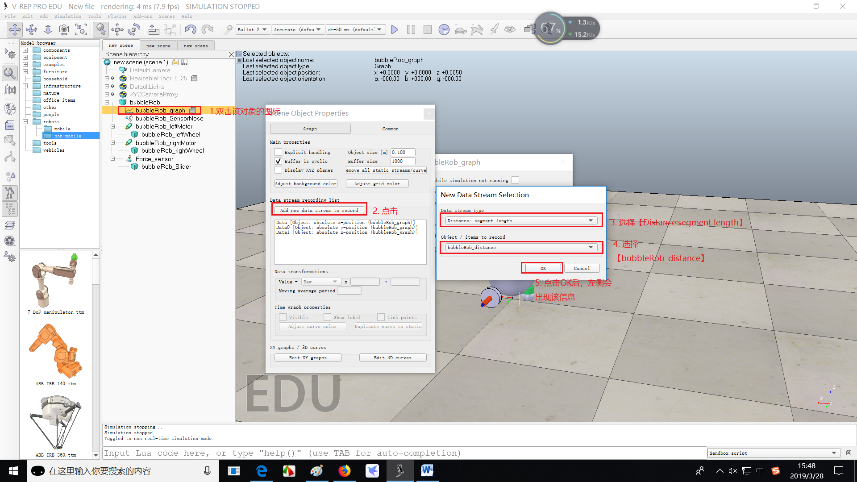Collapse bubbleRob tree node
857x482 pixels.
(x=107, y=102)
